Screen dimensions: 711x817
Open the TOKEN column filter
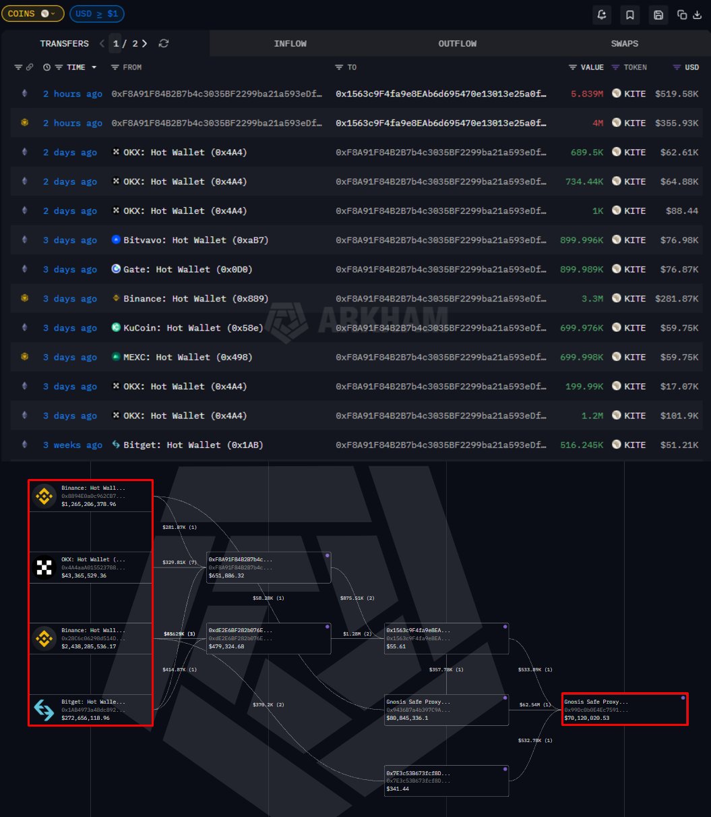point(615,67)
